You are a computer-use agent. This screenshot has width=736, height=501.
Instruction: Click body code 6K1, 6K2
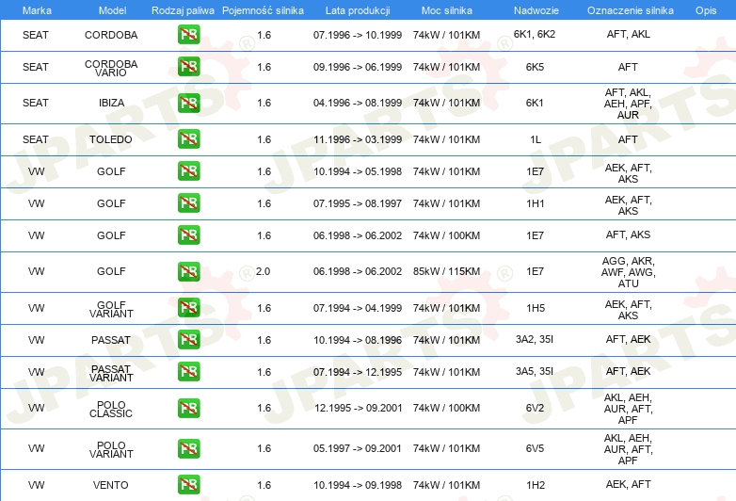click(535, 34)
